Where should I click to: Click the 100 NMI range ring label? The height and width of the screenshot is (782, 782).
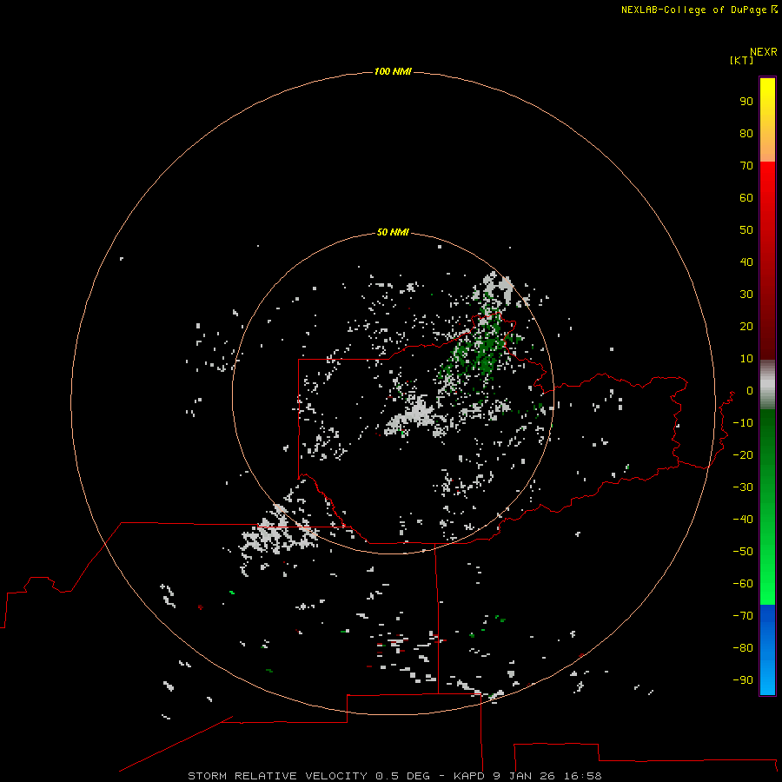click(393, 71)
